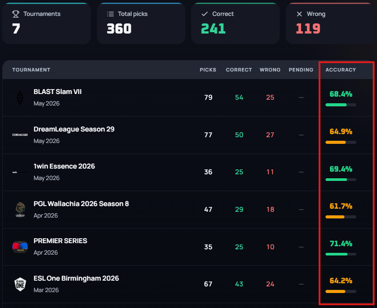
Task: Click the ESL One Birmingham logo
Action: pyautogui.click(x=20, y=284)
